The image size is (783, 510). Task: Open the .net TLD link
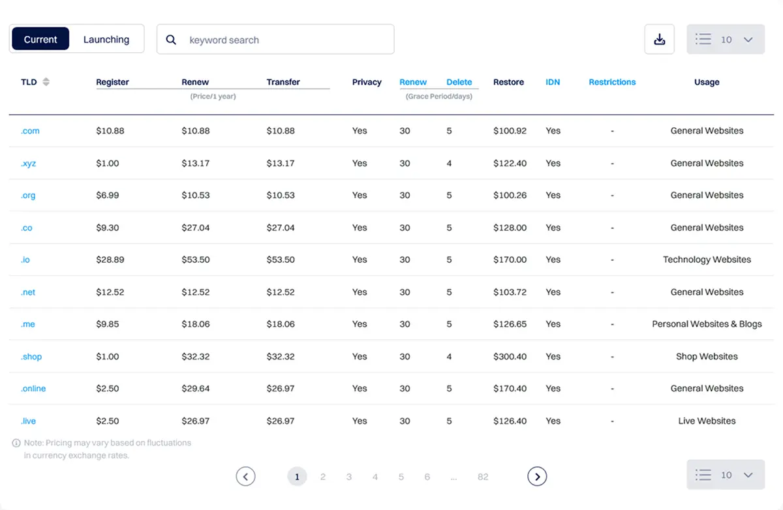pos(28,292)
